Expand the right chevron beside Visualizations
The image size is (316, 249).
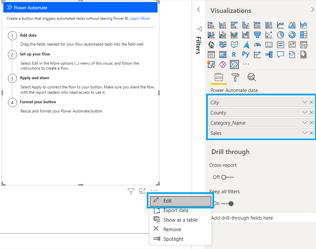click(312, 10)
